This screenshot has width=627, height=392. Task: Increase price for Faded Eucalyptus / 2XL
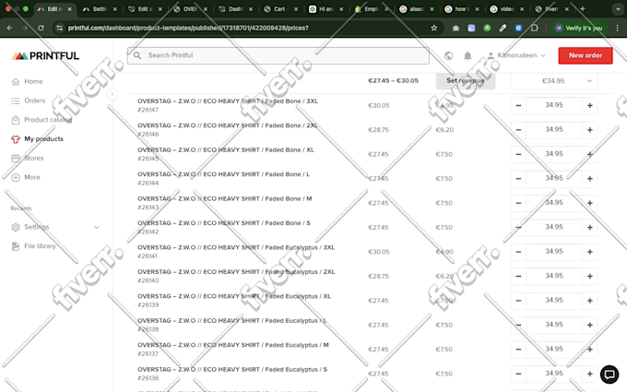click(590, 277)
